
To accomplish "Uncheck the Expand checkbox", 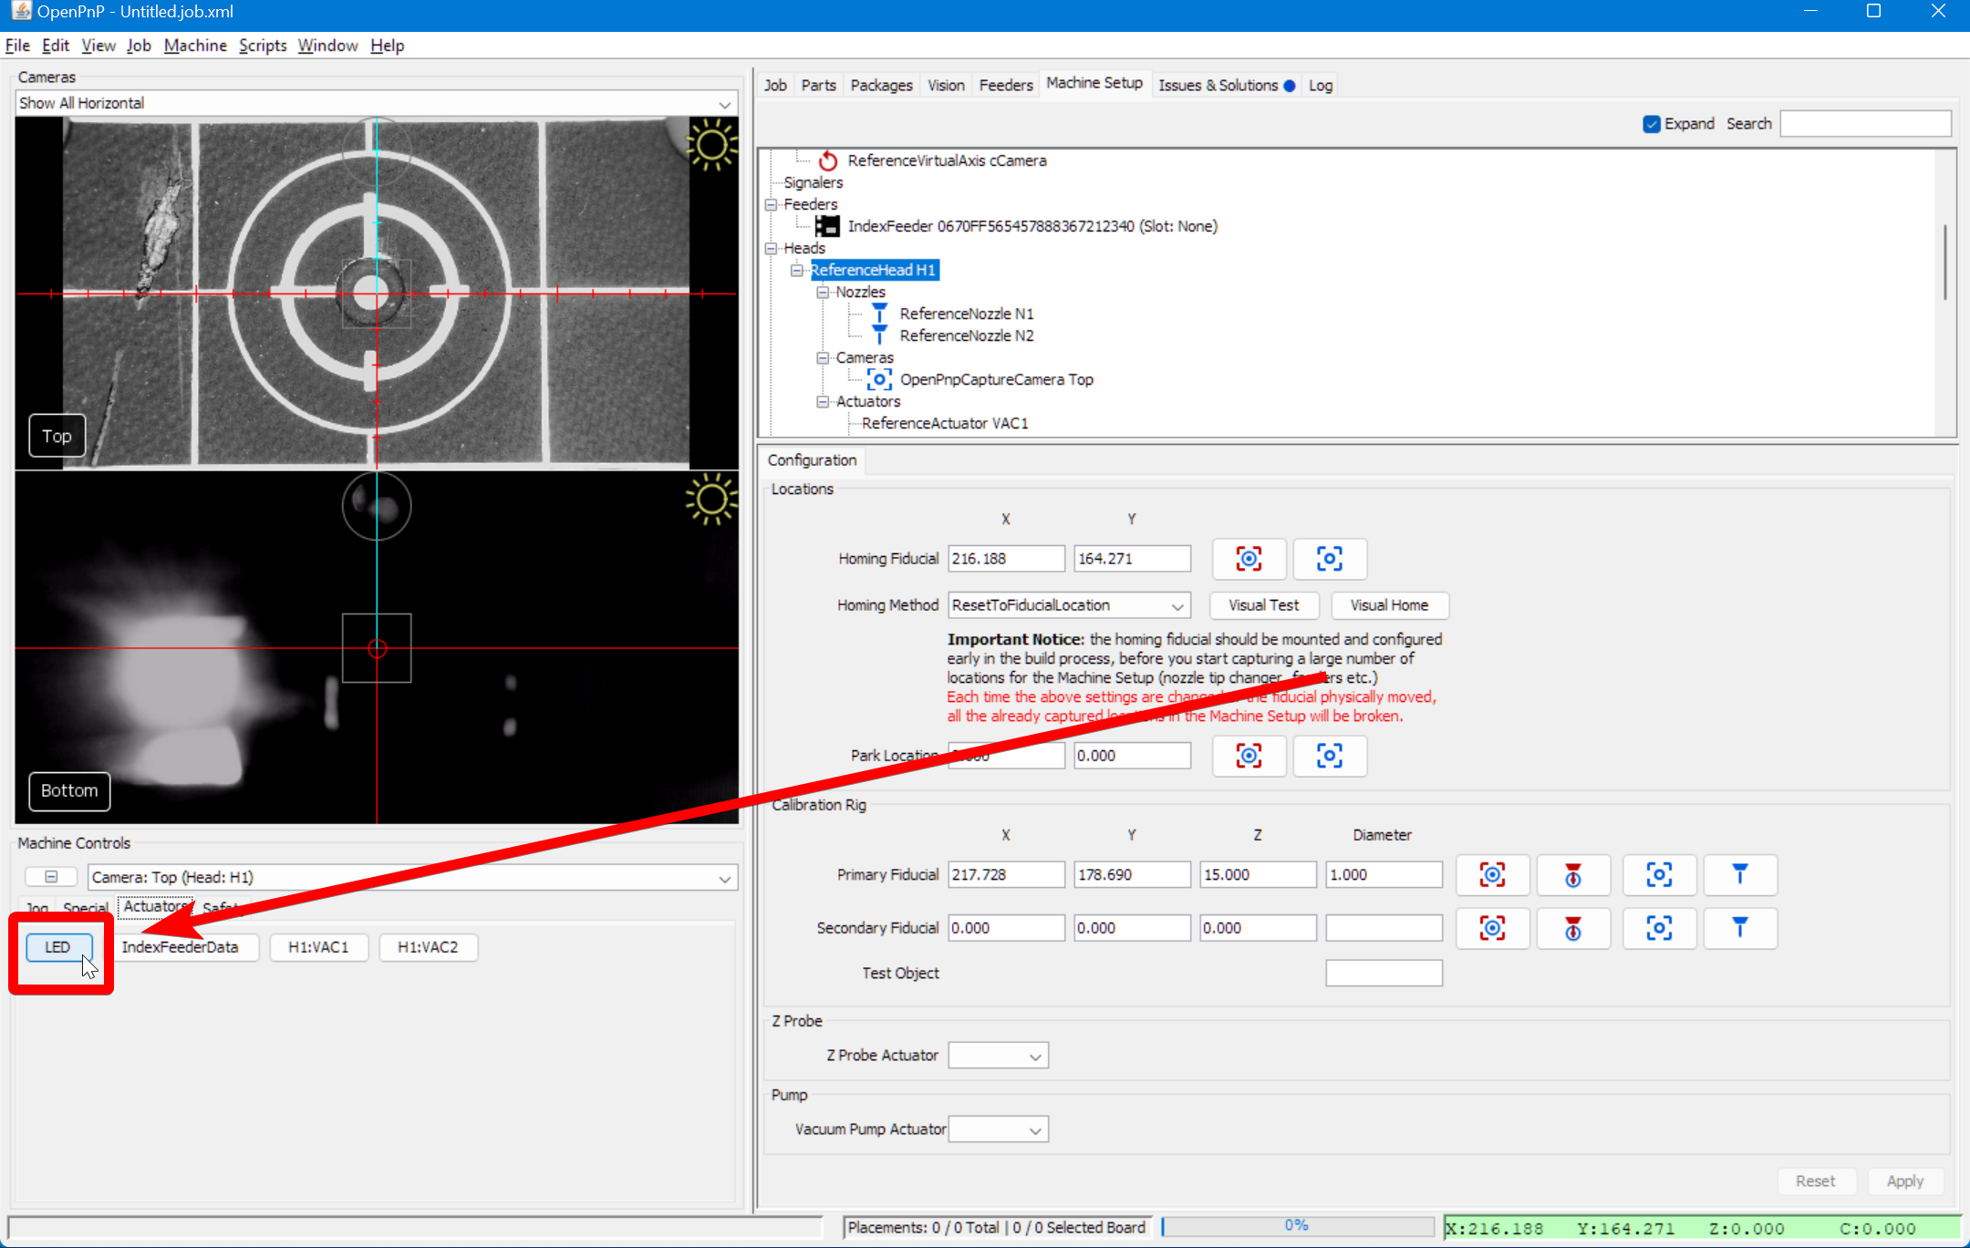I will coord(1652,124).
